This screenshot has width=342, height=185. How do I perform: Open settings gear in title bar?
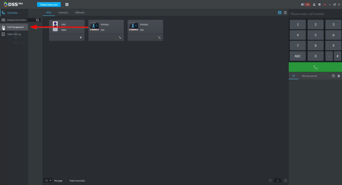click(x=320, y=5)
